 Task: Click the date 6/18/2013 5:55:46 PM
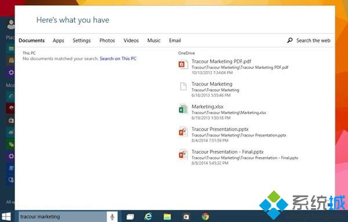click(211, 95)
